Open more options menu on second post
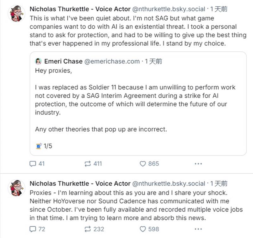This screenshot has width=253, height=238. coord(198,229)
